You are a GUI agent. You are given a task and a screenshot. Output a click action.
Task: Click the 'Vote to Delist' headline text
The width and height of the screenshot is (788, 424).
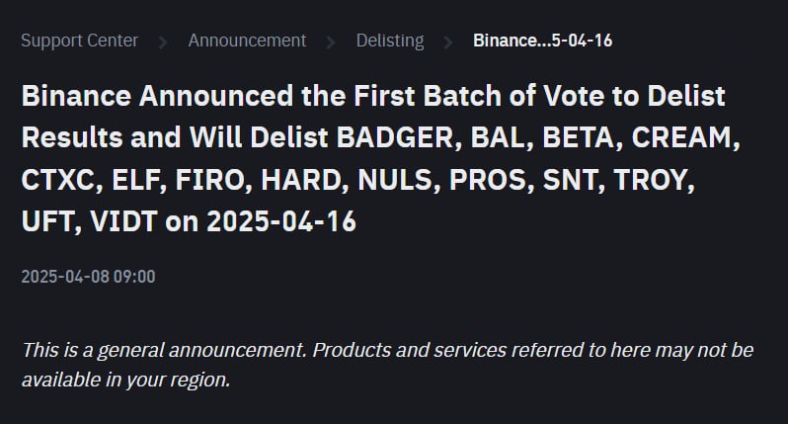(634, 96)
